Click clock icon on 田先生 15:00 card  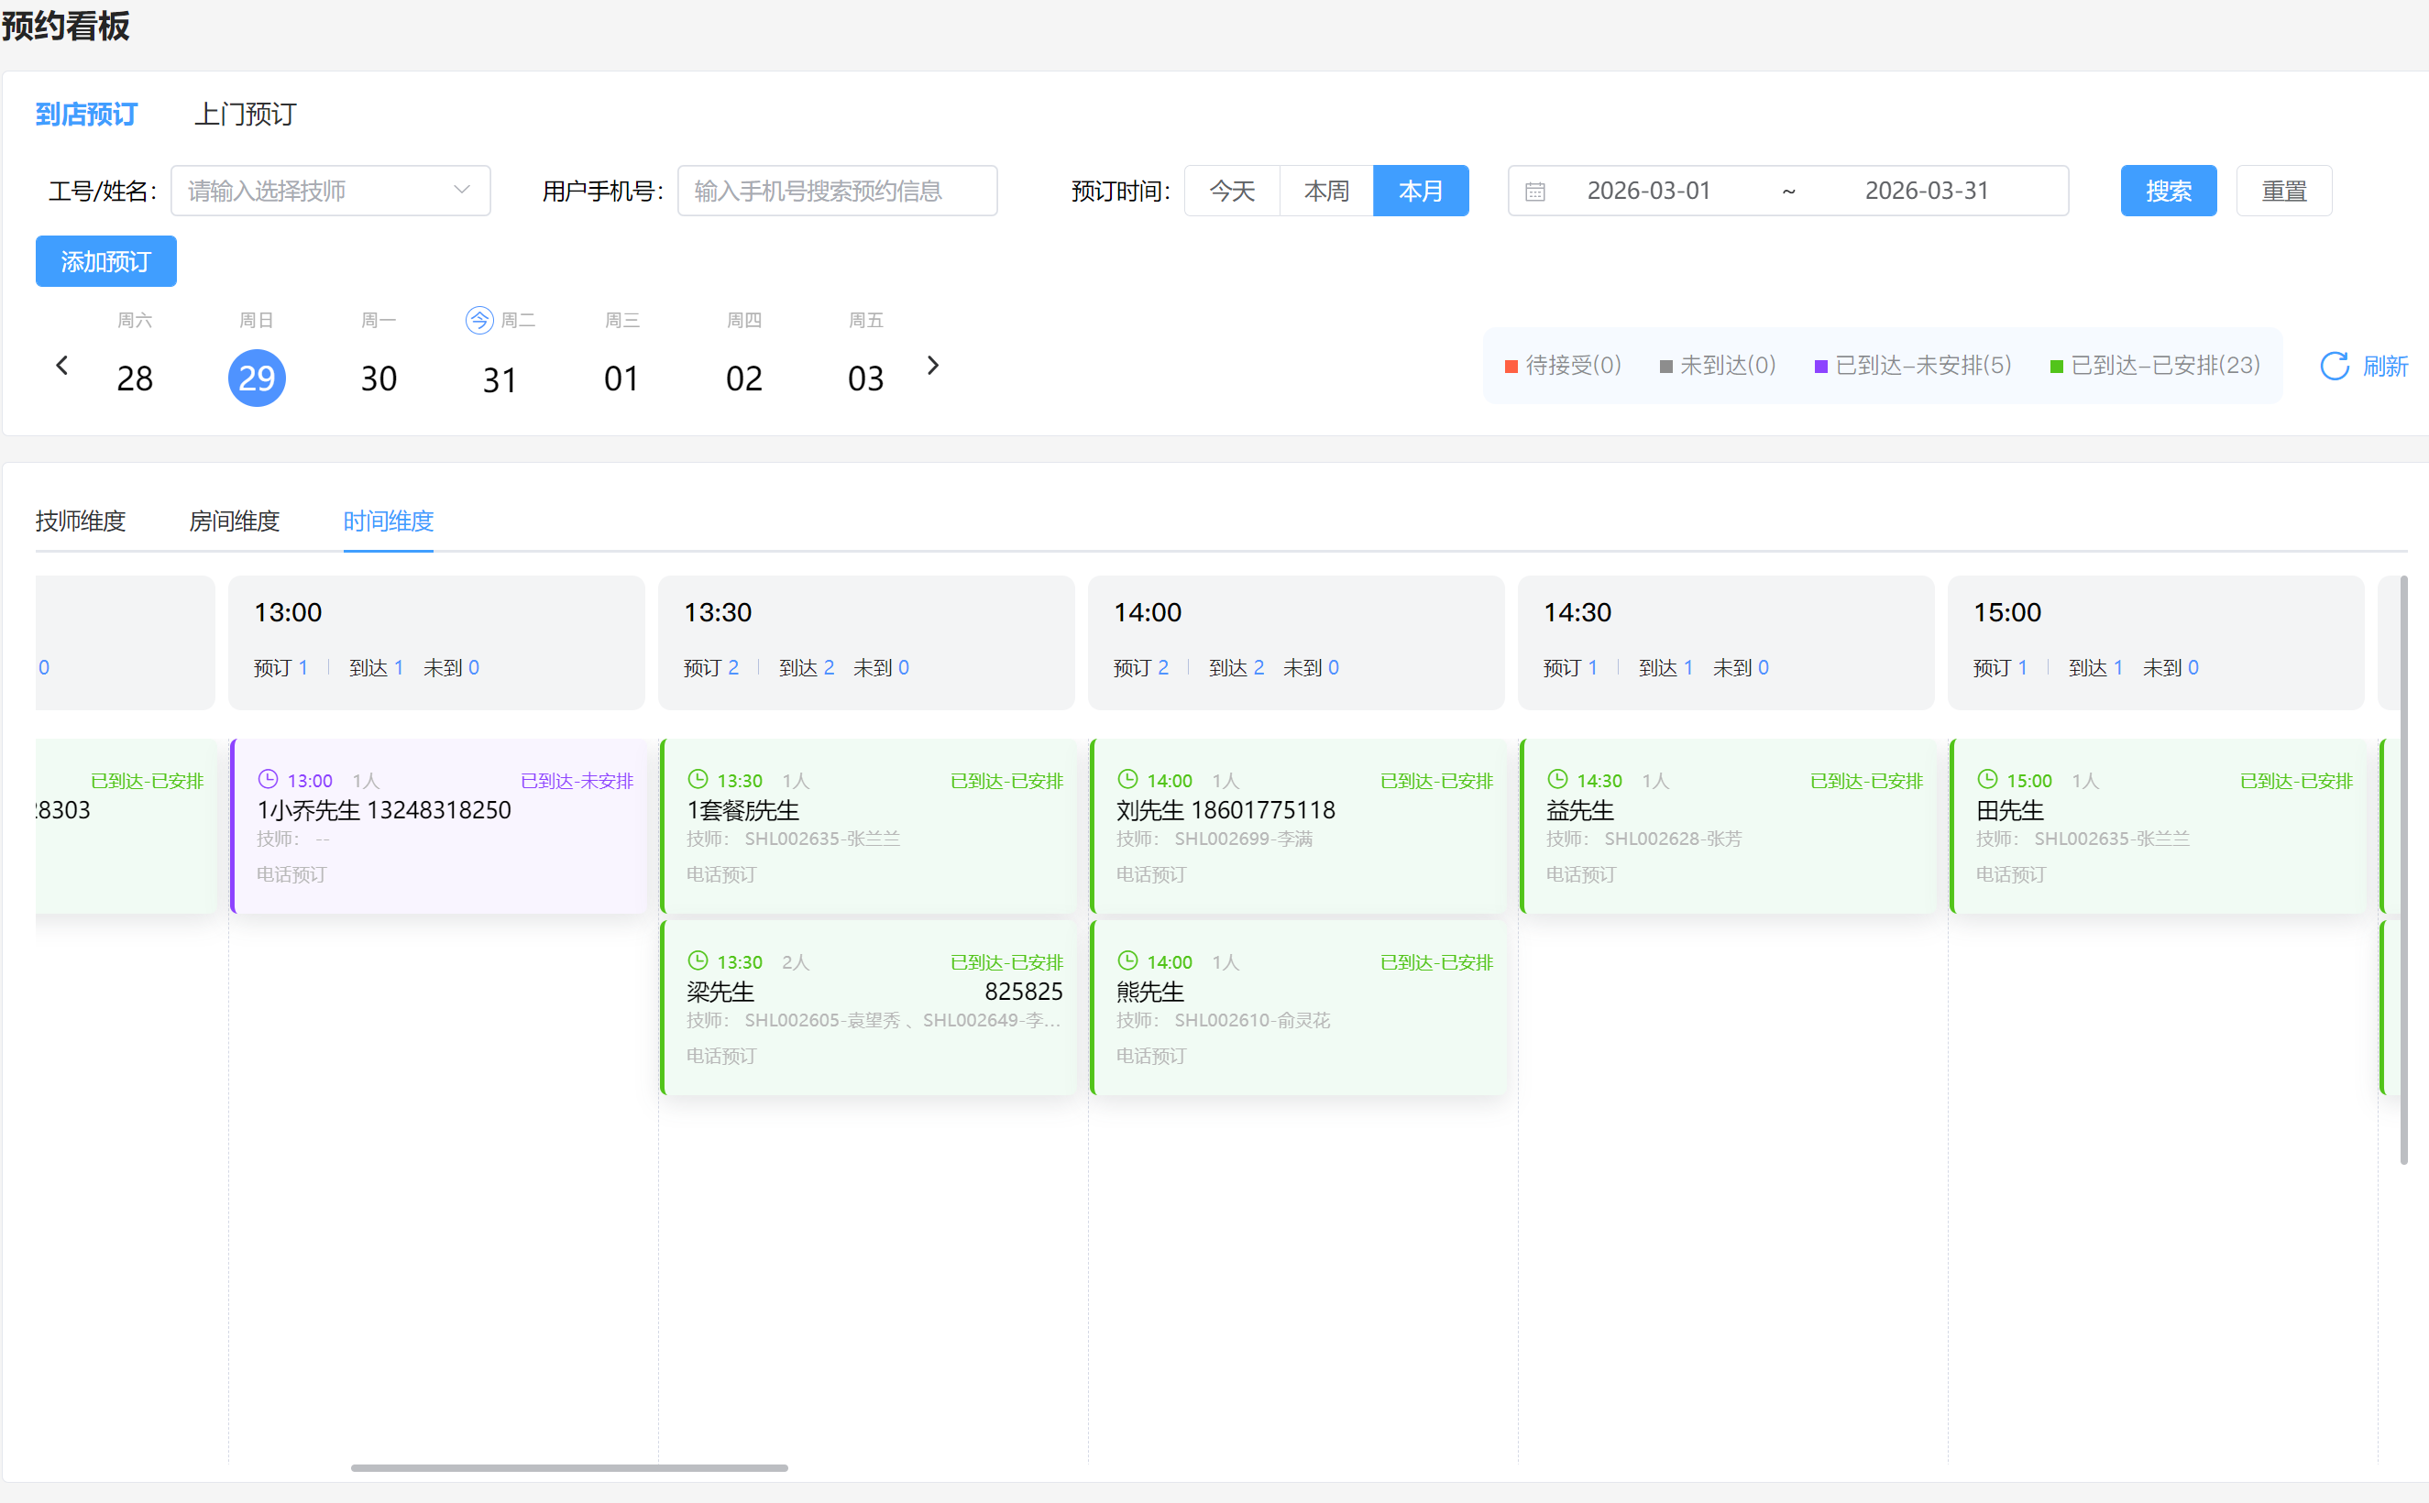click(x=1986, y=779)
